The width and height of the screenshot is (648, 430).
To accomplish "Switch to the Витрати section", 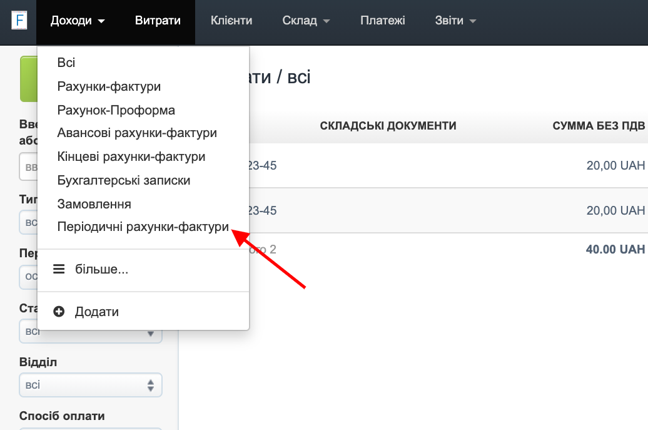I will coord(158,19).
